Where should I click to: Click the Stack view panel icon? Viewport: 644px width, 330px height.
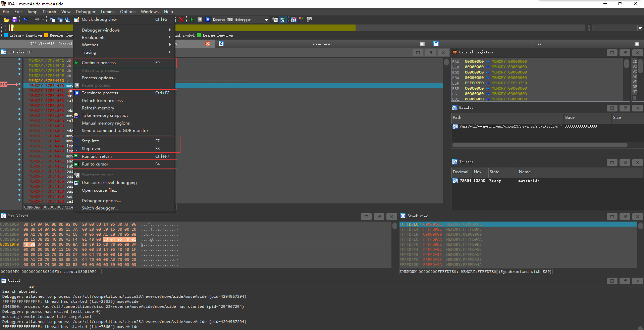pyautogui.click(x=403, y=216)
